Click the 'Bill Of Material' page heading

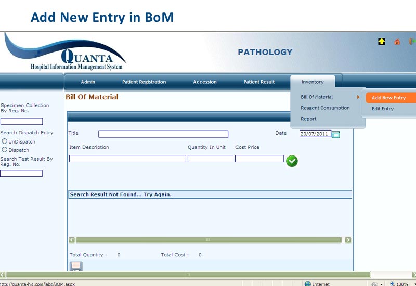tap(92, 97)
